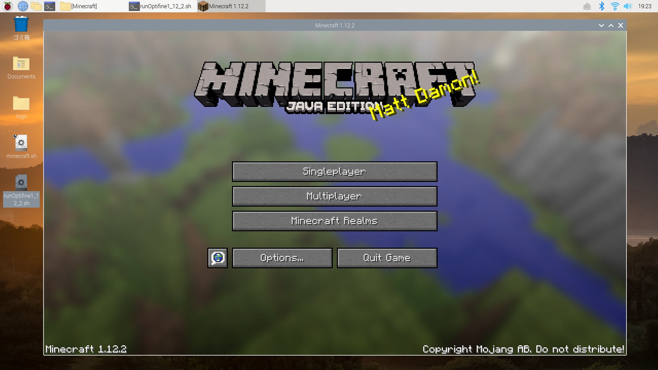This screenshot has width=658, height=370.
Task: Click the yellow Matt Damon! splash text
Action: point(425,95)
